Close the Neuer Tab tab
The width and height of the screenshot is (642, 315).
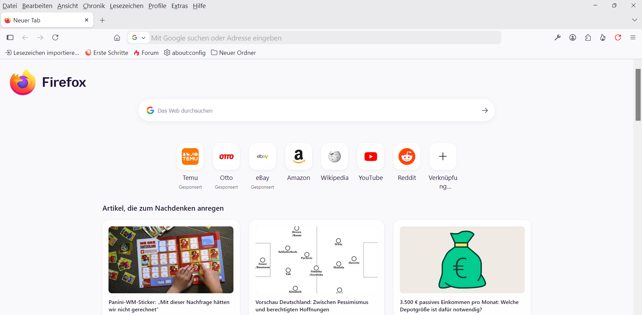87,20
